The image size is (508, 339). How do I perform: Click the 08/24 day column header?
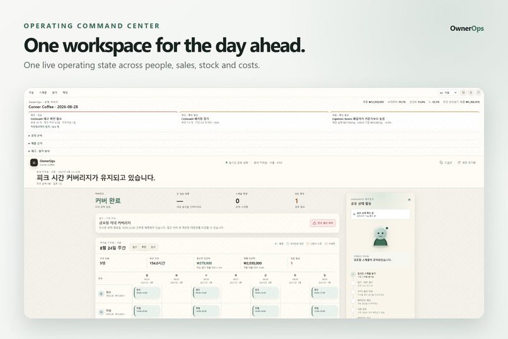coord(147,279)
